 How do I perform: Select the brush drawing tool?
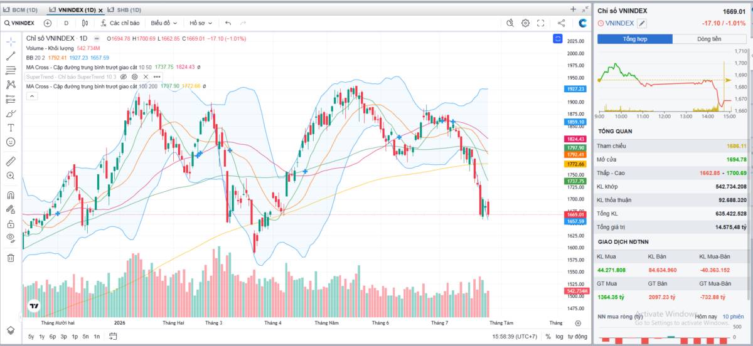pyautogui.click(x=11, y=113)
